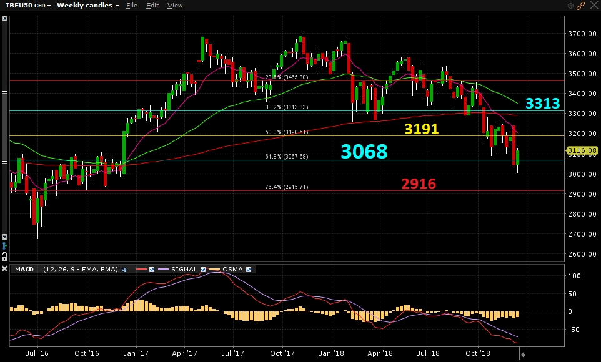Click the Oct '18 time axis label

point(477,353)
